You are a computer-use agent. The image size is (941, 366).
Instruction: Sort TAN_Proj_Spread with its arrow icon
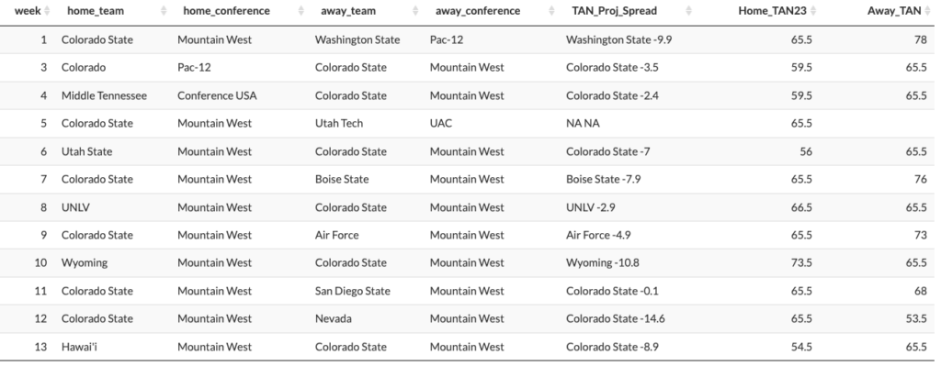click(689, 11)
